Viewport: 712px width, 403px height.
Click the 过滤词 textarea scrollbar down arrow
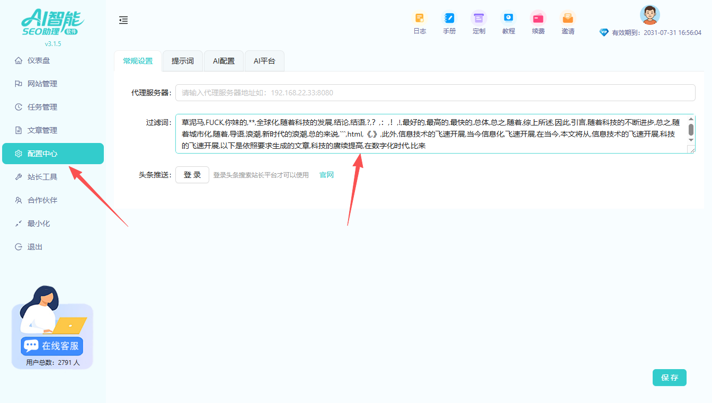pyautogui.click(x=691, y=140)
